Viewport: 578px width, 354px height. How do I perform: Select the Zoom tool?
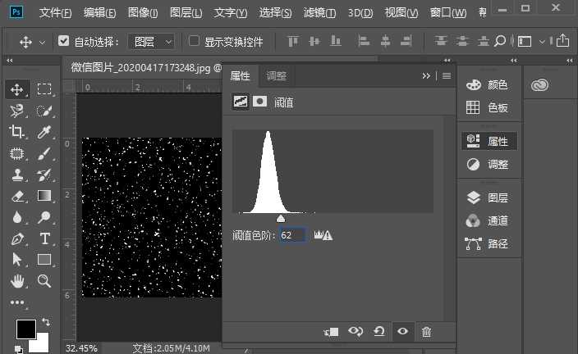click(x=44, y=281)
